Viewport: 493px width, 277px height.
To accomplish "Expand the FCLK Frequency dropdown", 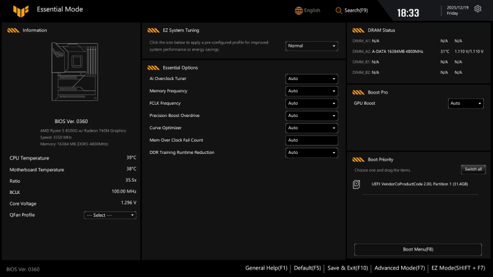I will (x=312, y=103).
